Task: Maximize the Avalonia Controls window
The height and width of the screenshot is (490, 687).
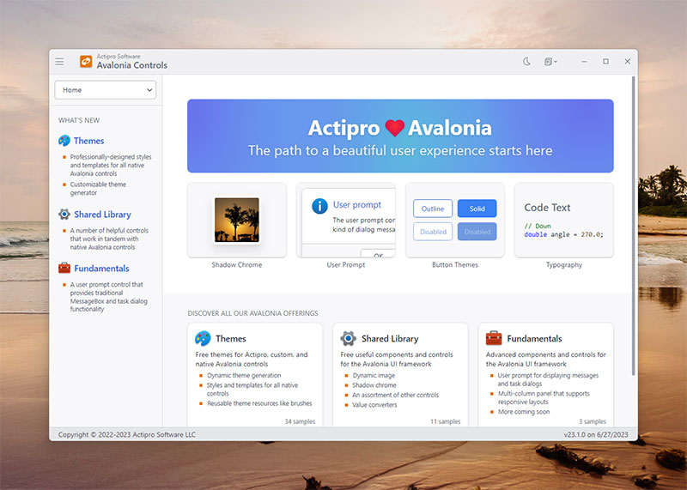Action: pos(605,62)
